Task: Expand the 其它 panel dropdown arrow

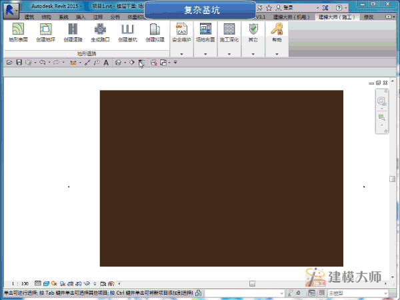Action: click(253, 54)
